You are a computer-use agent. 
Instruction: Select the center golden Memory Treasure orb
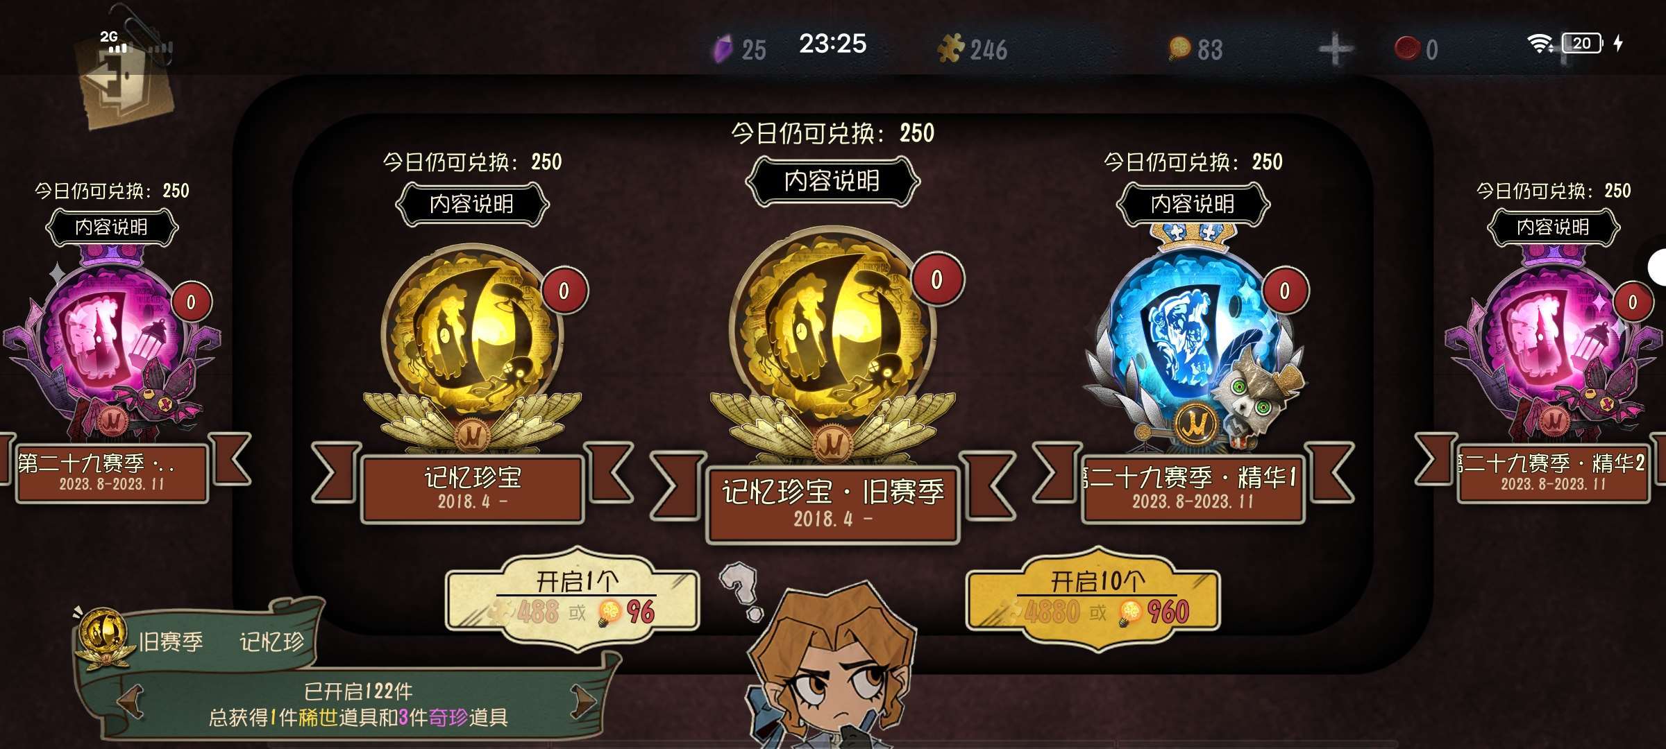coord(832,340)
